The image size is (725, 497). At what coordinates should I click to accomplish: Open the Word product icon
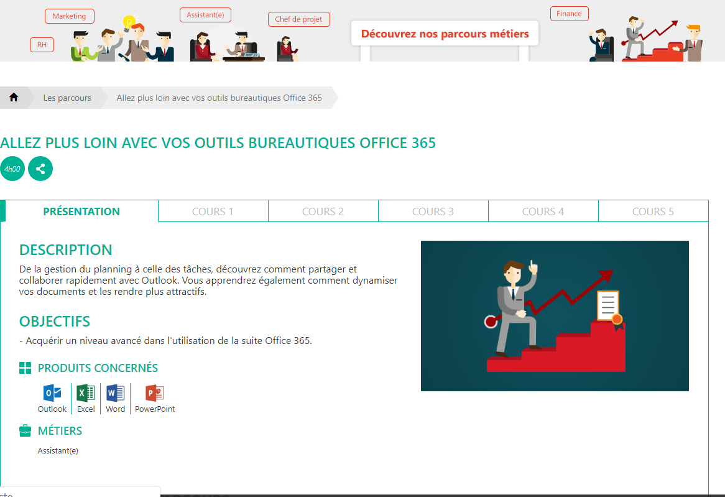point(115,393)
